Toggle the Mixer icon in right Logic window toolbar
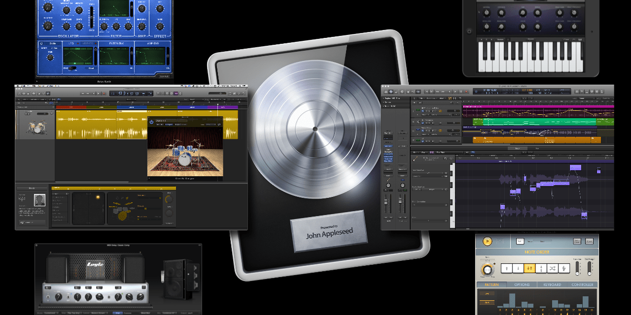Viewport: 631px width, 315px height. point(413,92)
